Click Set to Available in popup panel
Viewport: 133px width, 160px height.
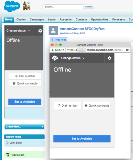coord(82,139)
